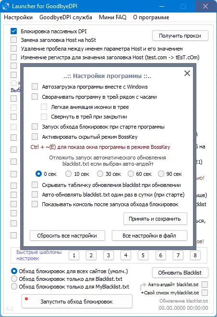This screenshot has height=317, width=217.
Task: Enable Авто-обновлять blacklist.txt один раз в сутки
Action: tap(35, 195)
